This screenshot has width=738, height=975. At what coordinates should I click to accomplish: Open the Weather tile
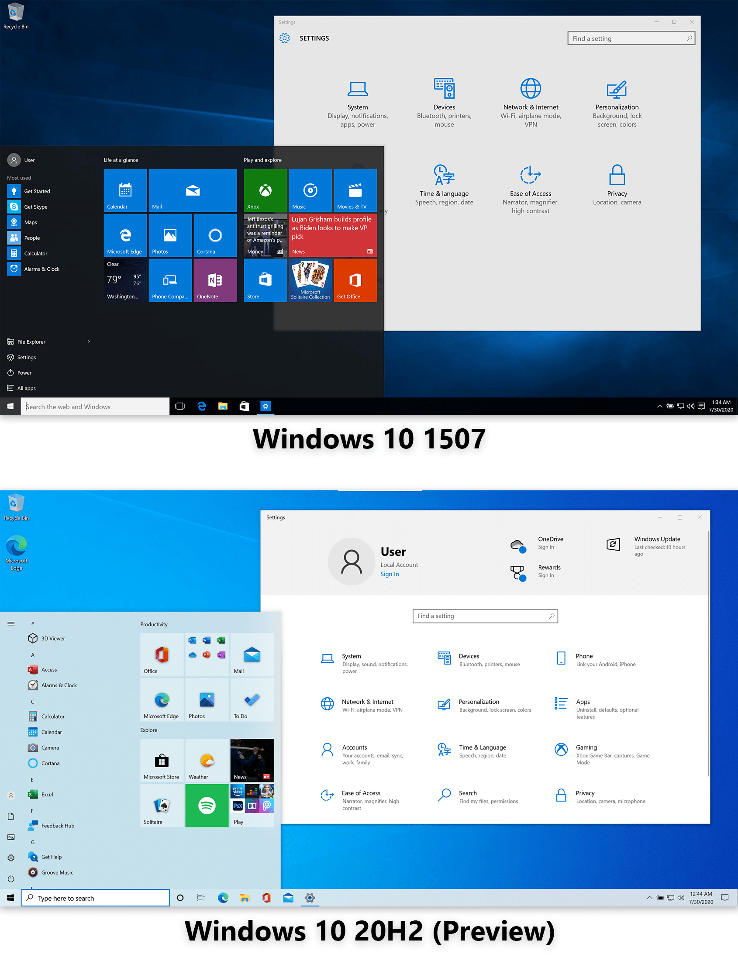pyautogui.click(x=207, y=761)
